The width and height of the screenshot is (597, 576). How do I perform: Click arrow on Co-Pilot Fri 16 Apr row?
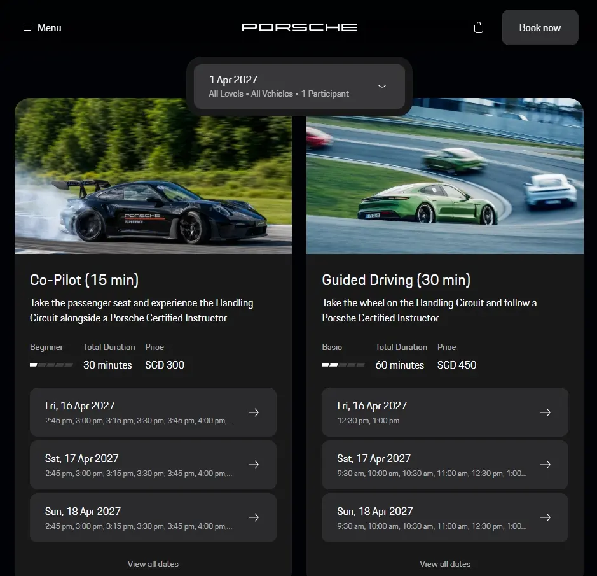point(254,412)
